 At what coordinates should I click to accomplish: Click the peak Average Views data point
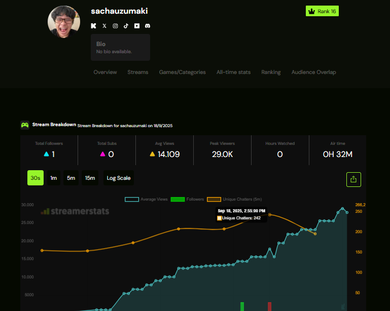(x=342, y=208)
